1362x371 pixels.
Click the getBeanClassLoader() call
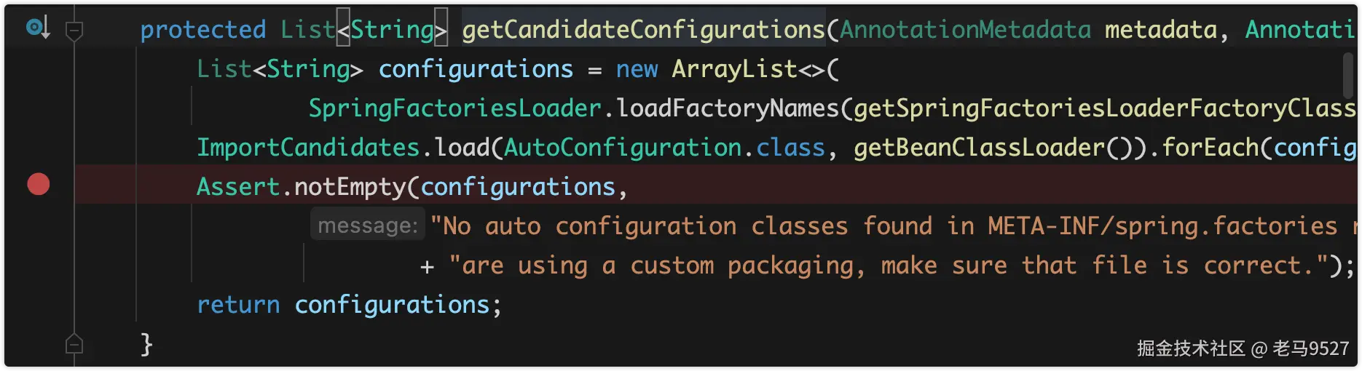tap(993, 148)
